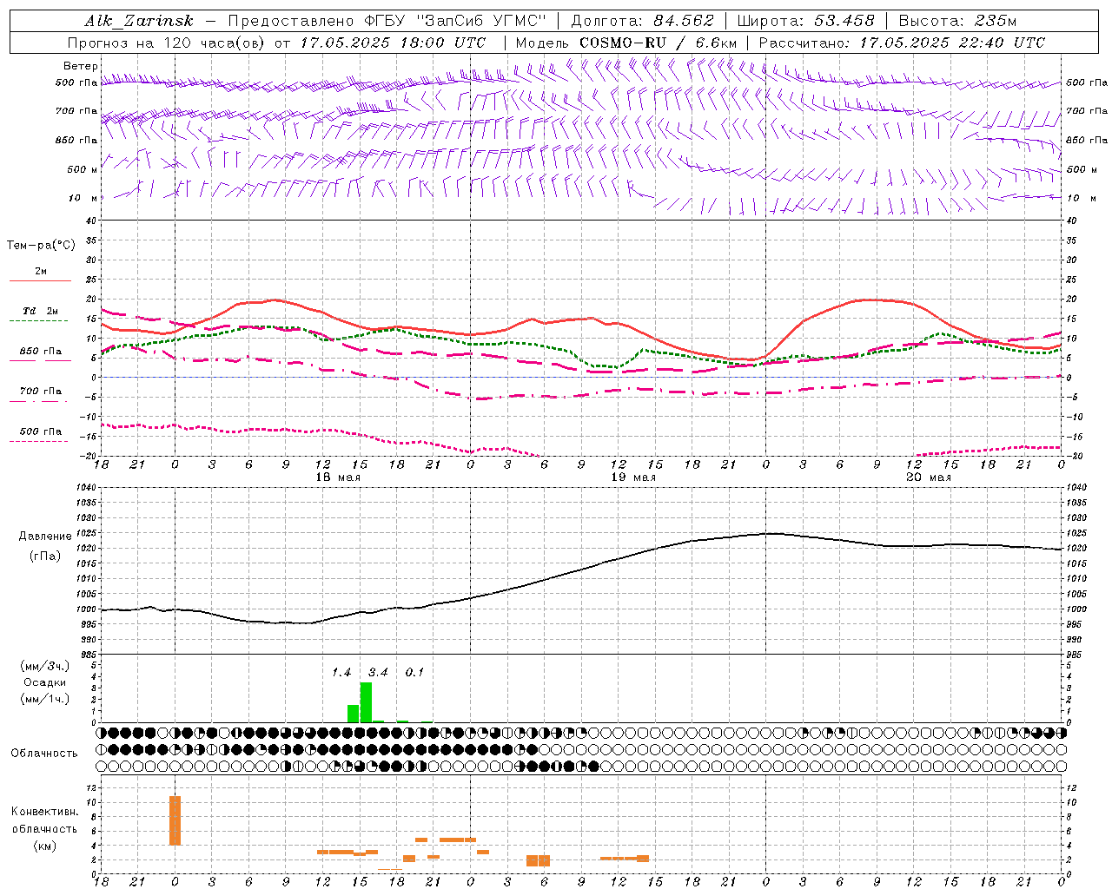Click the Давление (гПа) axis label
The image size is (1112, 889).
point(45,545)
